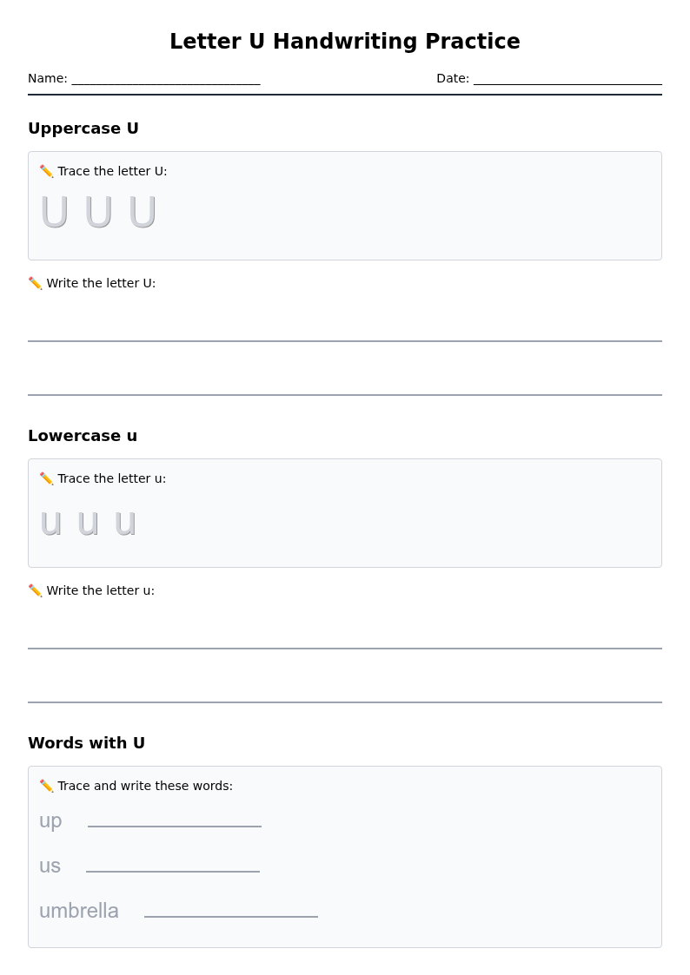Click the Name input line

[166, 83]
